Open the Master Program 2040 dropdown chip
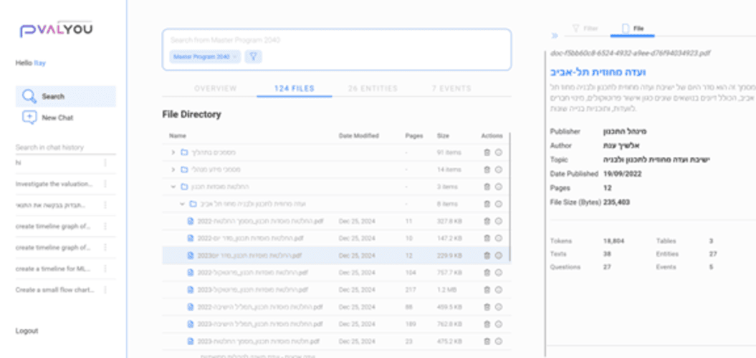Image resolution: width=756 pixels, height=358 pixels. pos(204,57)
